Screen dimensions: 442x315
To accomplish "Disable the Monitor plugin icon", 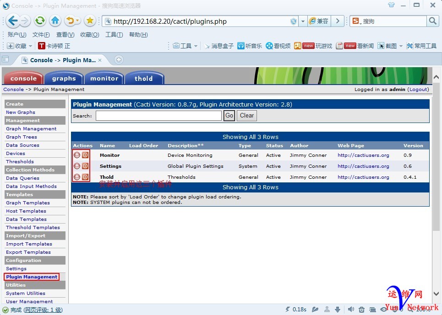I will coord(85,155).
